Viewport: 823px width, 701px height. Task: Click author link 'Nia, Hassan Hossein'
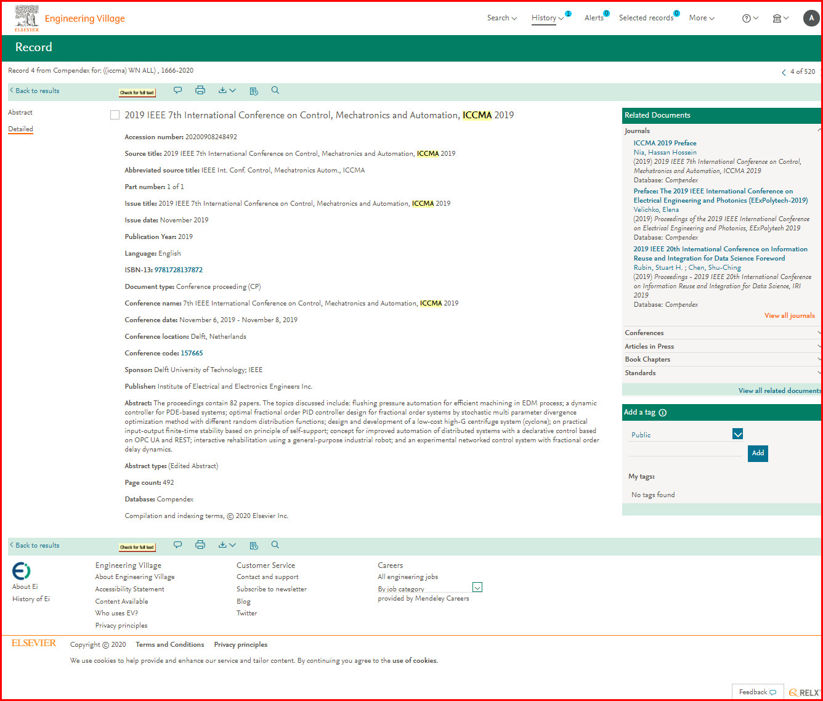point(665,152)
